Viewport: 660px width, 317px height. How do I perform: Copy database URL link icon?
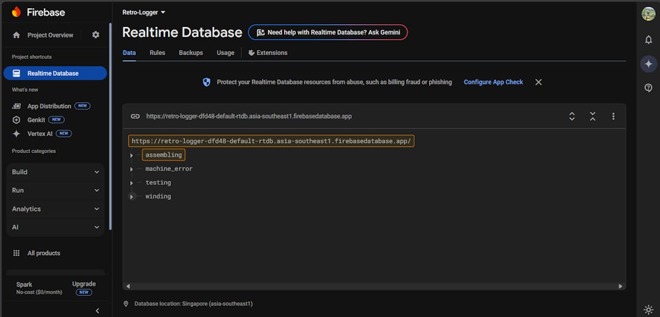click(x=135, y=116)
